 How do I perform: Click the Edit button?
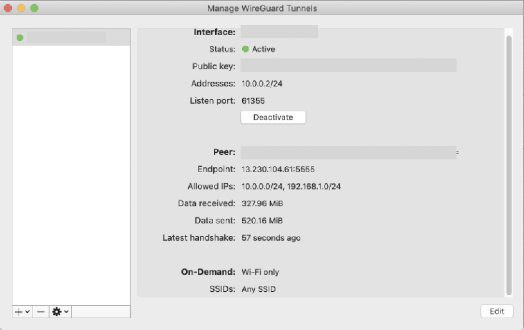497,311
